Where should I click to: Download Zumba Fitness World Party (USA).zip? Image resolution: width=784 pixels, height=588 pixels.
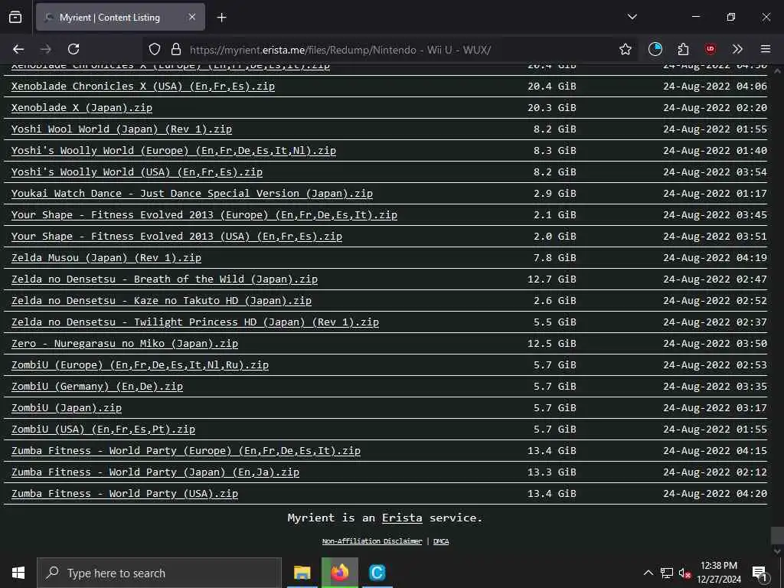(x=125, y=494)
